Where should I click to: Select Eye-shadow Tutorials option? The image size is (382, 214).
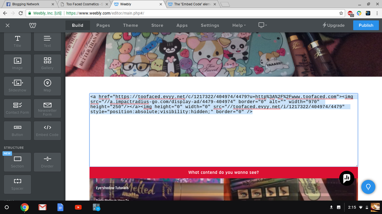pyautogui.click(x=112, y=188)
